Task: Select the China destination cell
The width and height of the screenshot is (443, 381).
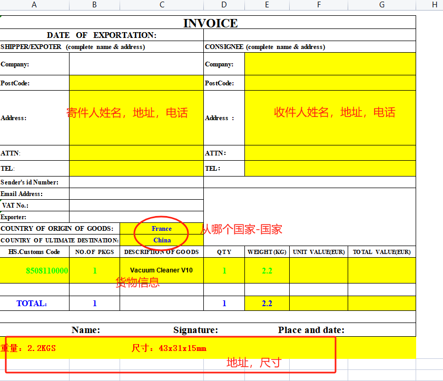Action: click(x=162, y=240)
